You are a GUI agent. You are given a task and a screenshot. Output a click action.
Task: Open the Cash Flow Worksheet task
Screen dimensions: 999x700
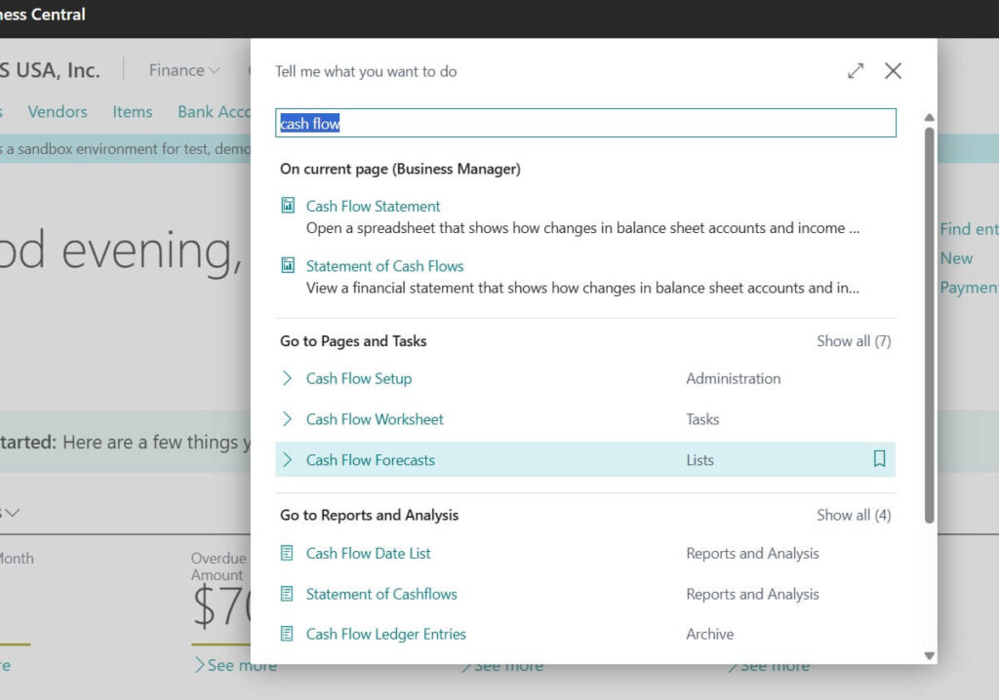pyautogui.click(x=375, y=419)
